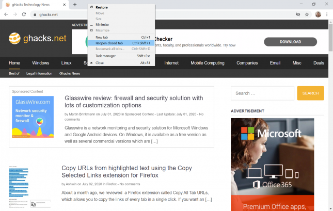Choose Restore from the window menu
This screenshot has height=211, width=333.
point(121,7)
